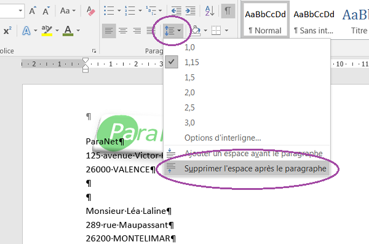Viewport: 369px width, 244px height.
Task: Set line spacing to 1,5
Action: point(247,77)
